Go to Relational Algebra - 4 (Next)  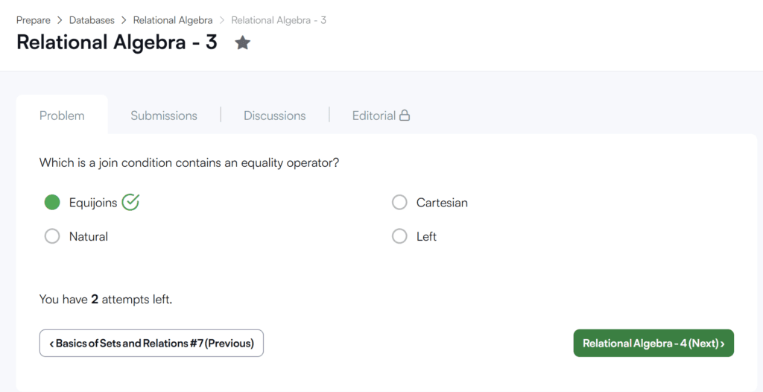653,344
